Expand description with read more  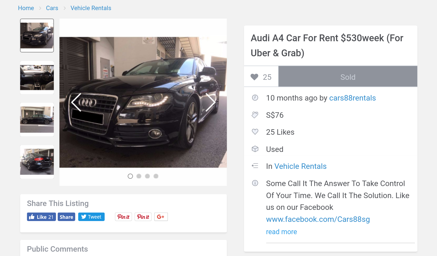[281, 232]
